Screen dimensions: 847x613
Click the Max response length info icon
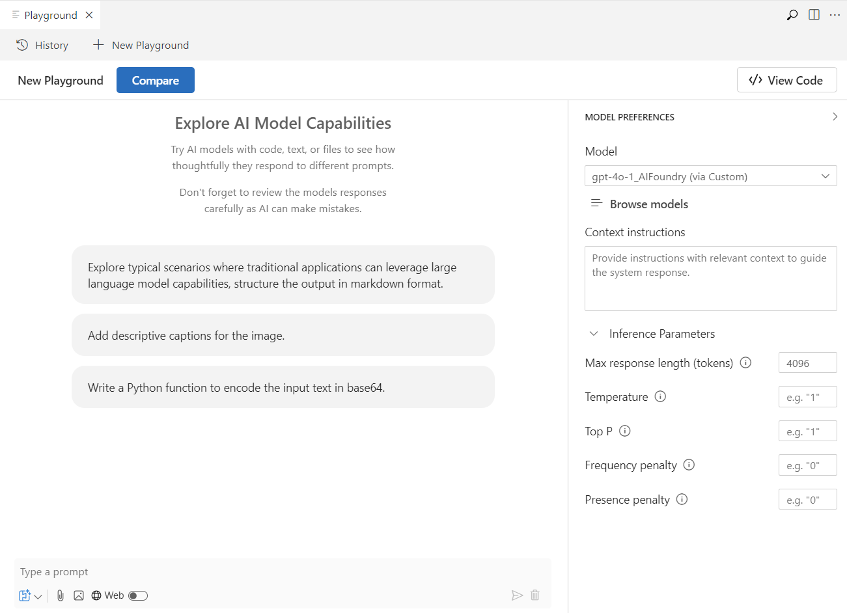point(746,362)
